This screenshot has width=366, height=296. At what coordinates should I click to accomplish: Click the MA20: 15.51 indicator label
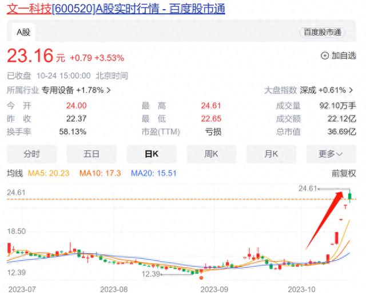(x=154, y=173)
